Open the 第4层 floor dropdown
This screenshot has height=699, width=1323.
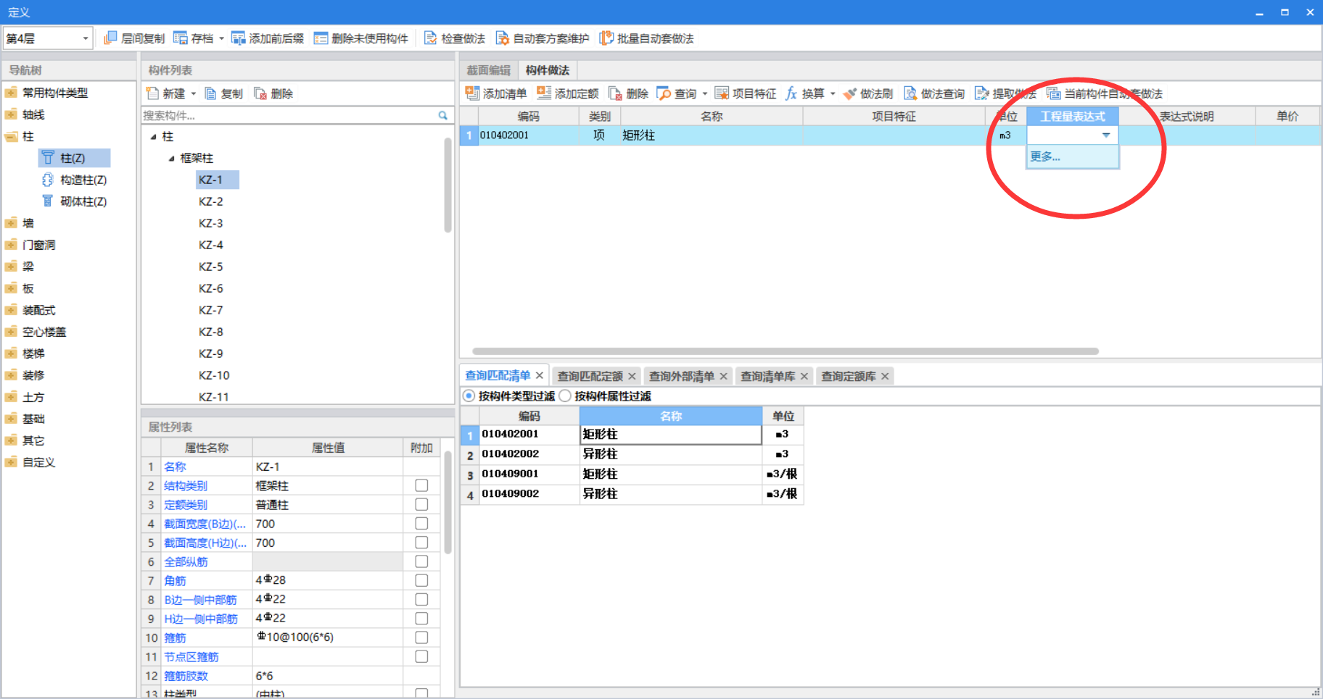(x=86, y=38)
